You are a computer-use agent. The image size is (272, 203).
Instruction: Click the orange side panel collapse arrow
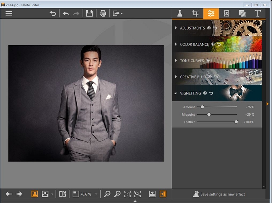(x=268, y=104)
